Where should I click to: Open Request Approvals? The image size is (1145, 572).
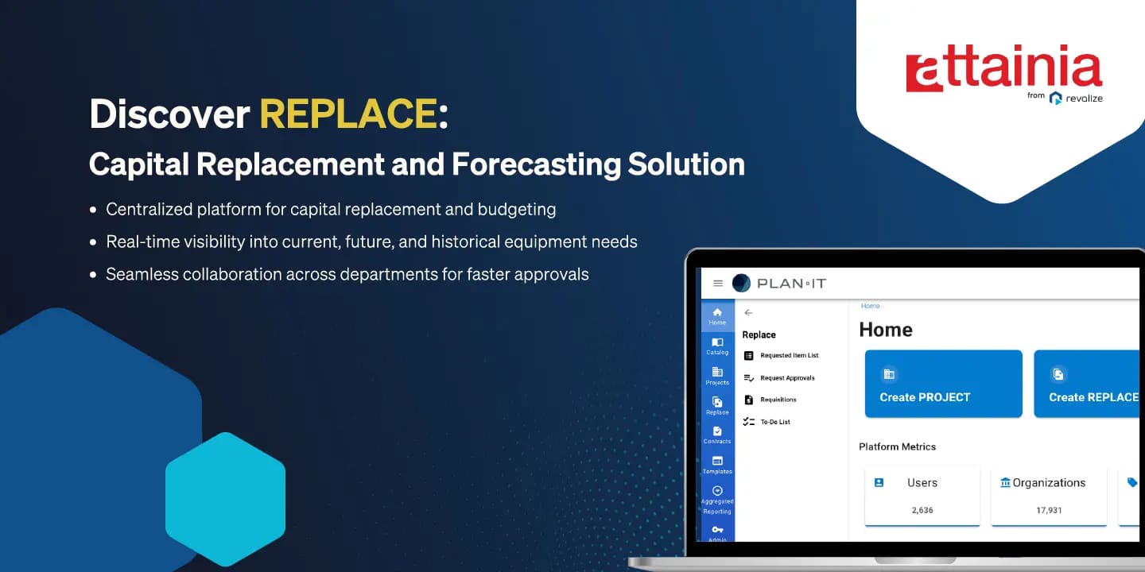[x=778, y=378]
